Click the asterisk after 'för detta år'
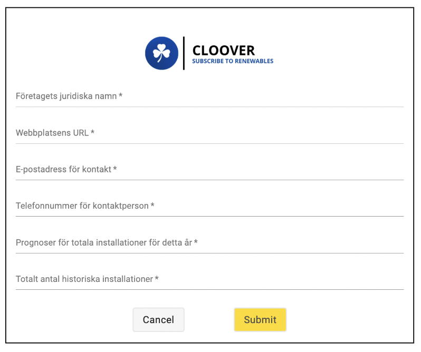This screenshot has width=421, height=352. point(196,241)
